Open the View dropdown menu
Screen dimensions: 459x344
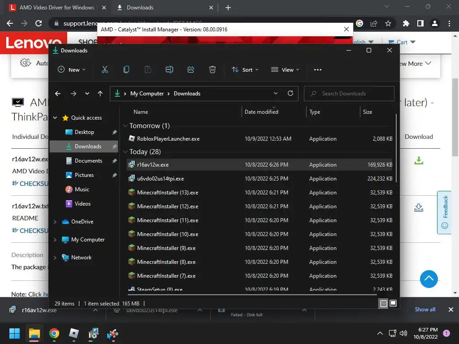click(285, 69)
